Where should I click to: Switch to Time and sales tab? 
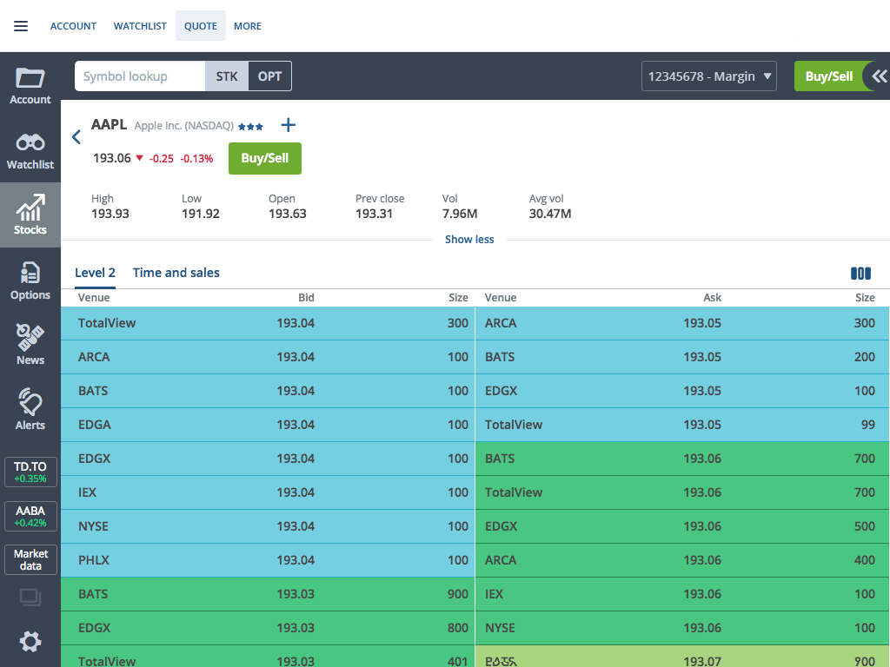pyautogui.click(x=176, y=273)
